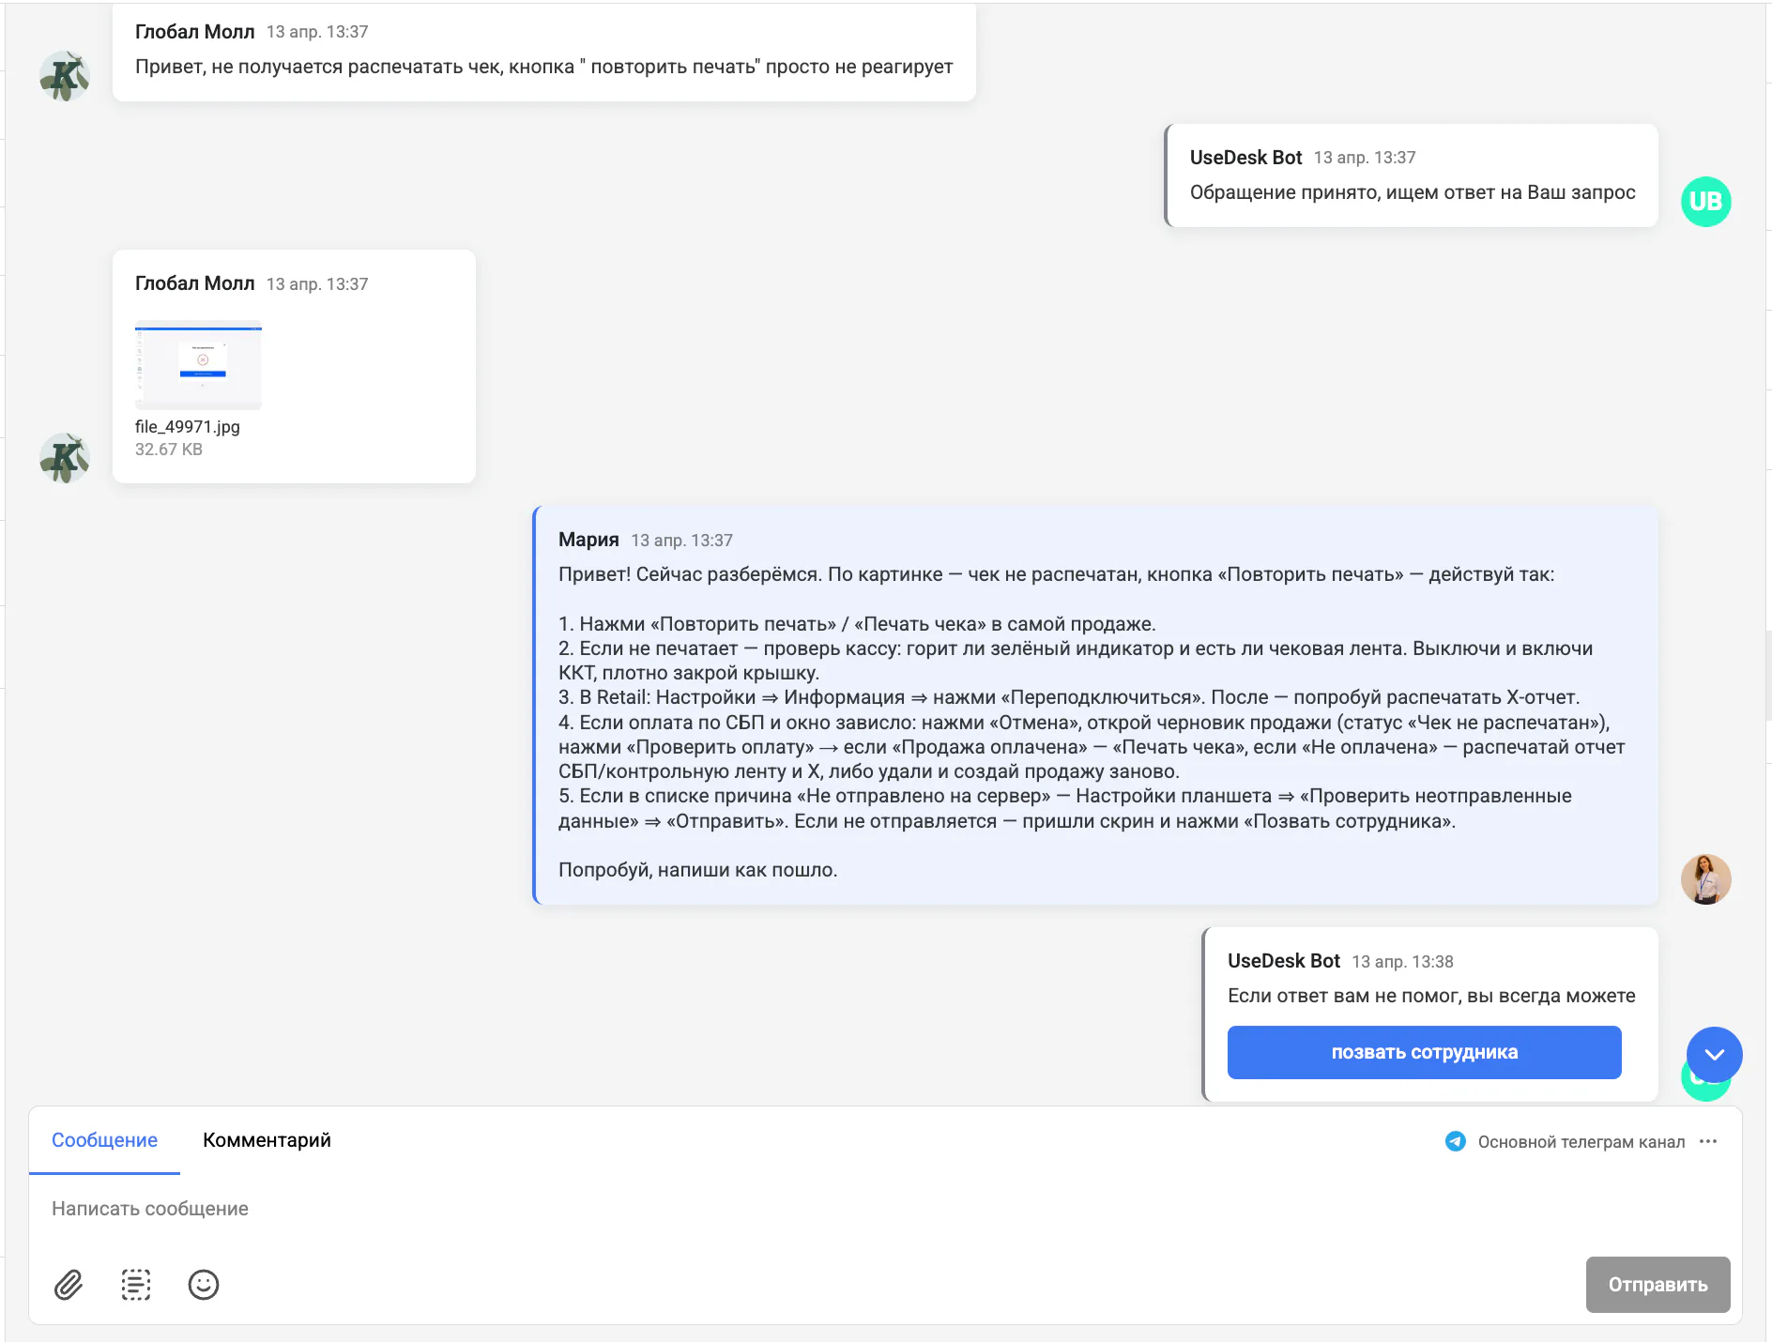
Task: Switch to the Сообщение tab
Action: pos(104,1140)
